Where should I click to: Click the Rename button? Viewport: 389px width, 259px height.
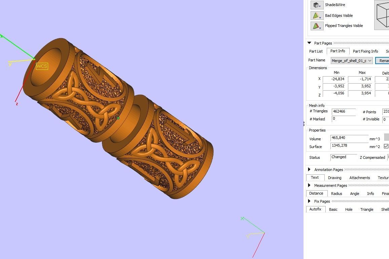point(382,61)
